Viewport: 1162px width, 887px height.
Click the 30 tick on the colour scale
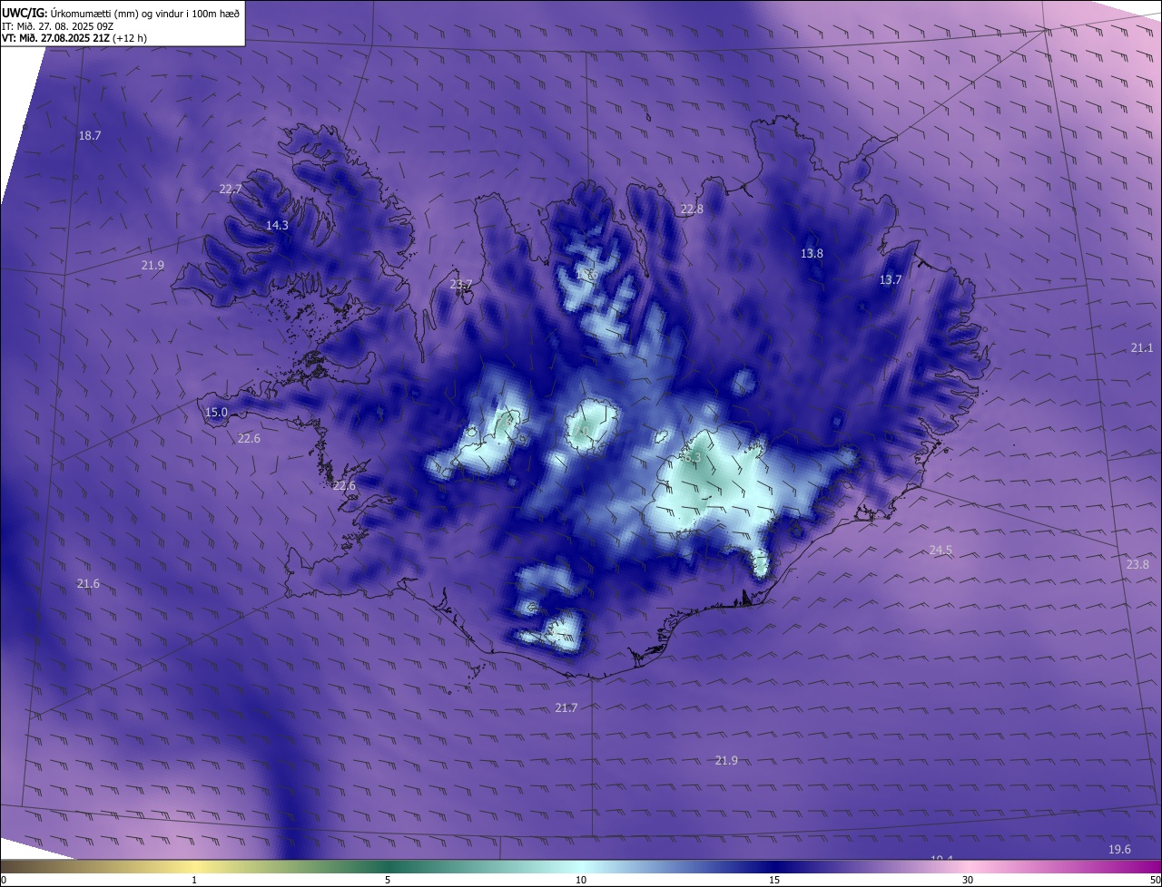(x=968, y=880)
